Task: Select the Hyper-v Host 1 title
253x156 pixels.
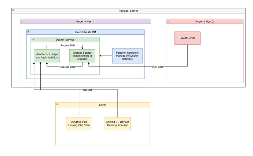Action: click(85, 22)
